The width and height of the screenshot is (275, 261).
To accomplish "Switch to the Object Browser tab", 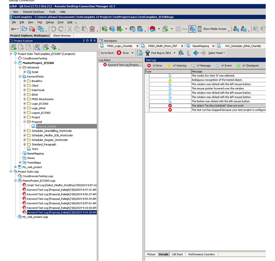I will [x=62, y=35].
